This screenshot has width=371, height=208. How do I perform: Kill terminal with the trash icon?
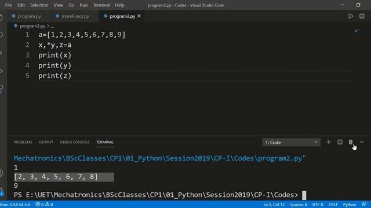click(x=350, y=142)
